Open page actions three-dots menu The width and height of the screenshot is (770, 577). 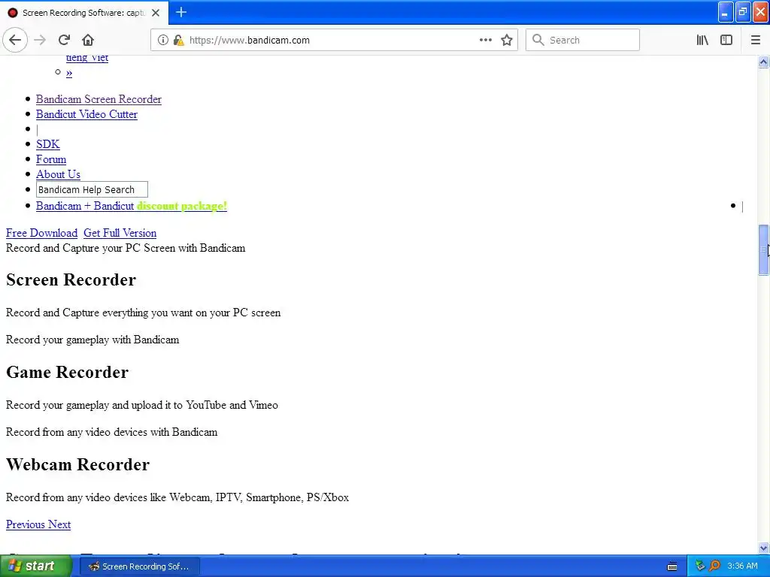485,40
